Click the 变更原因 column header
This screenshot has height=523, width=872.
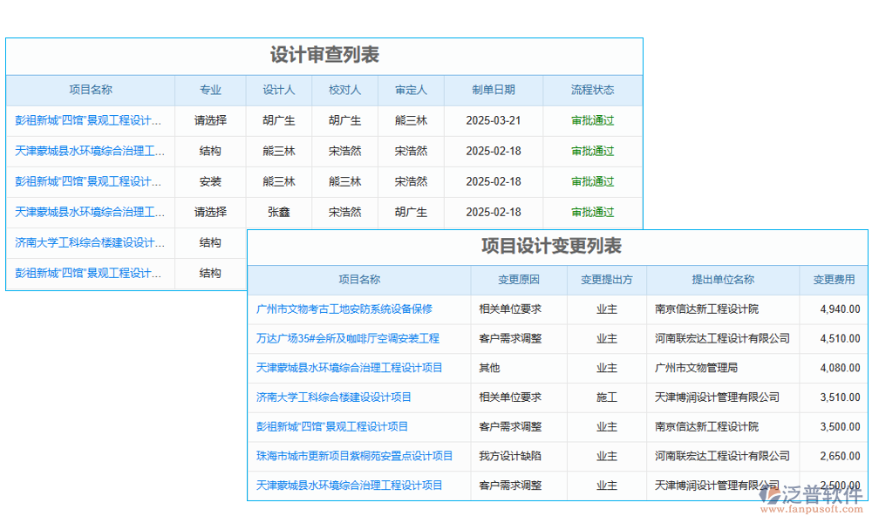tap(519, 280)
